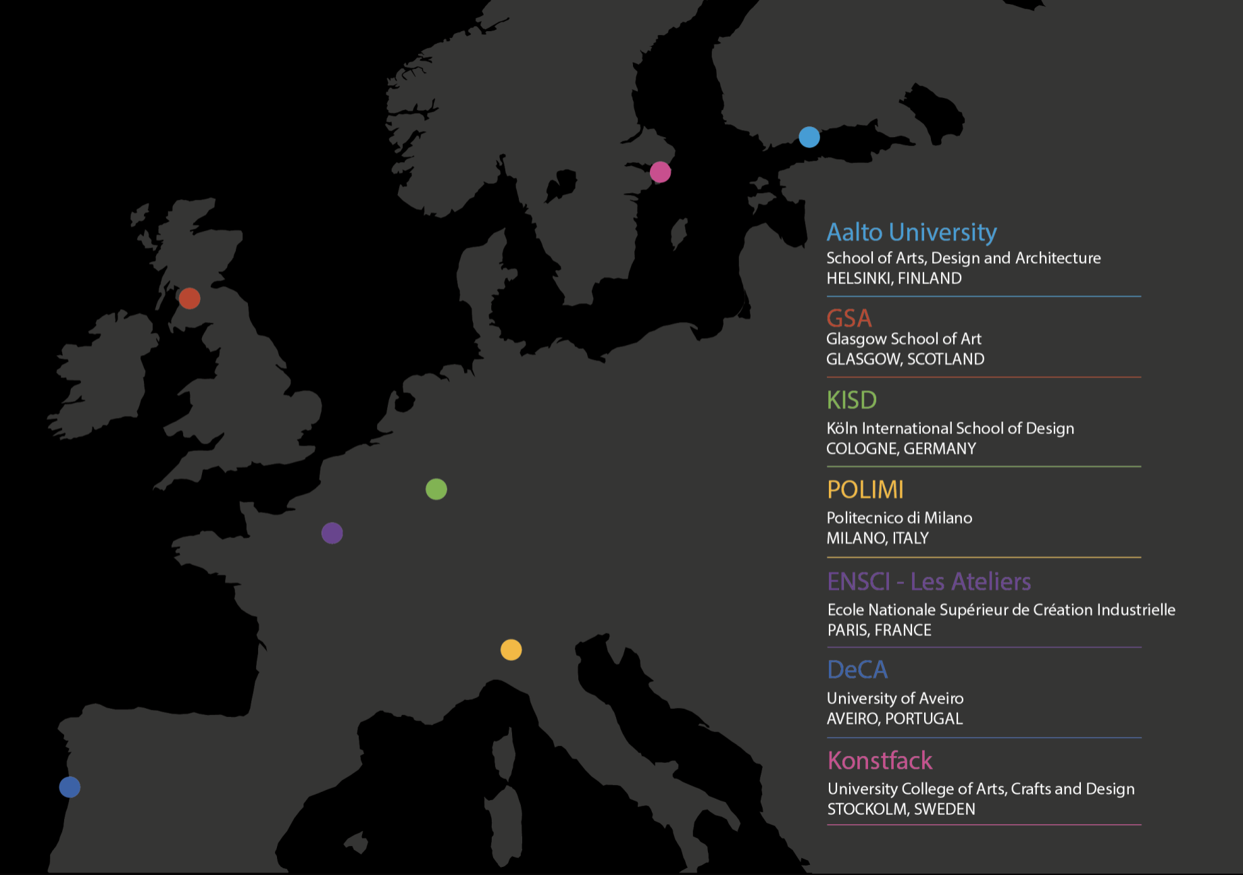The image size is (1243, 875).
Task: Select the KISD heading
Action: coord(852,400)
